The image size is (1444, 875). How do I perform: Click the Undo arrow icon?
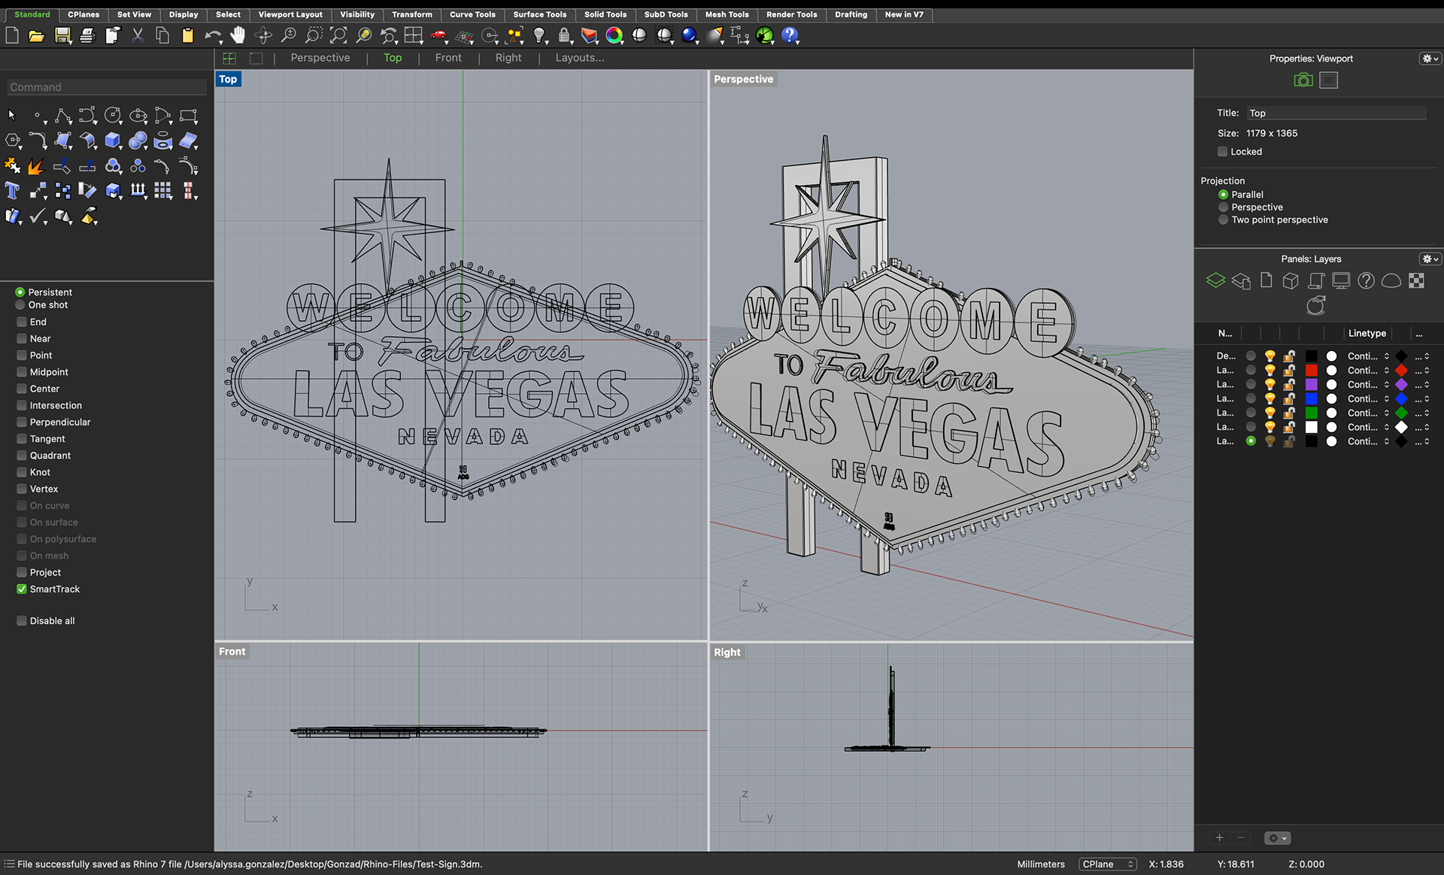[x=213, y=35]
